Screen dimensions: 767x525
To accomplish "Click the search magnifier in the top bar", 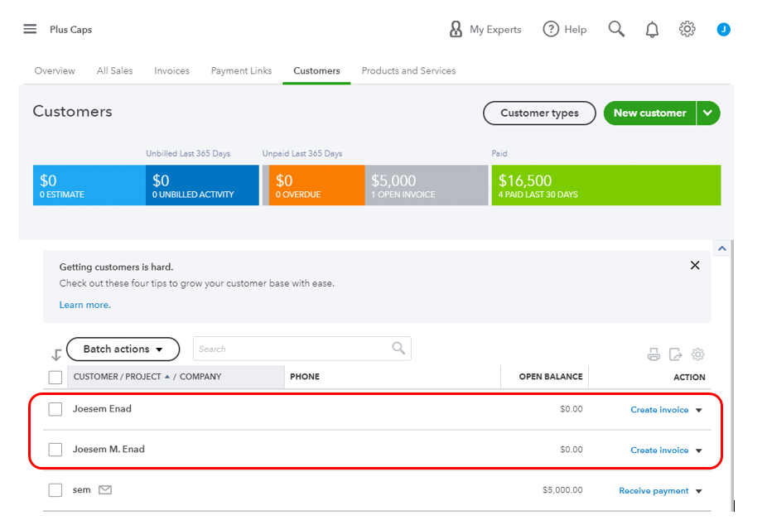I will (616, 28).
